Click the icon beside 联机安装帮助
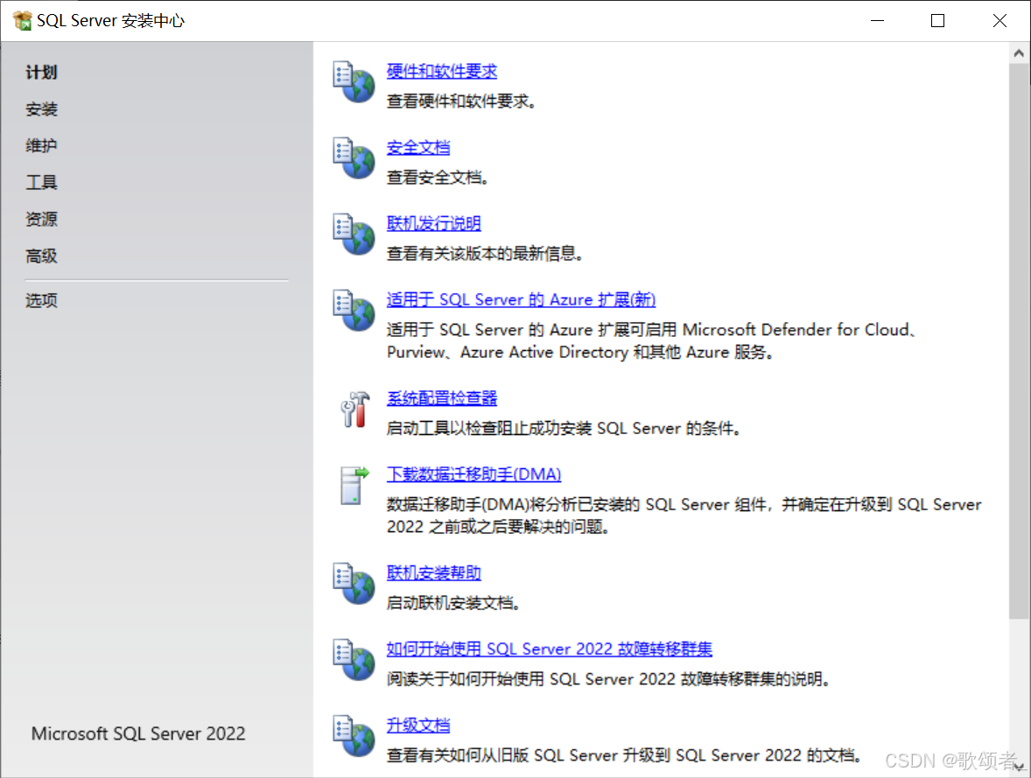 pyautogui.click(x=354, y=584)
